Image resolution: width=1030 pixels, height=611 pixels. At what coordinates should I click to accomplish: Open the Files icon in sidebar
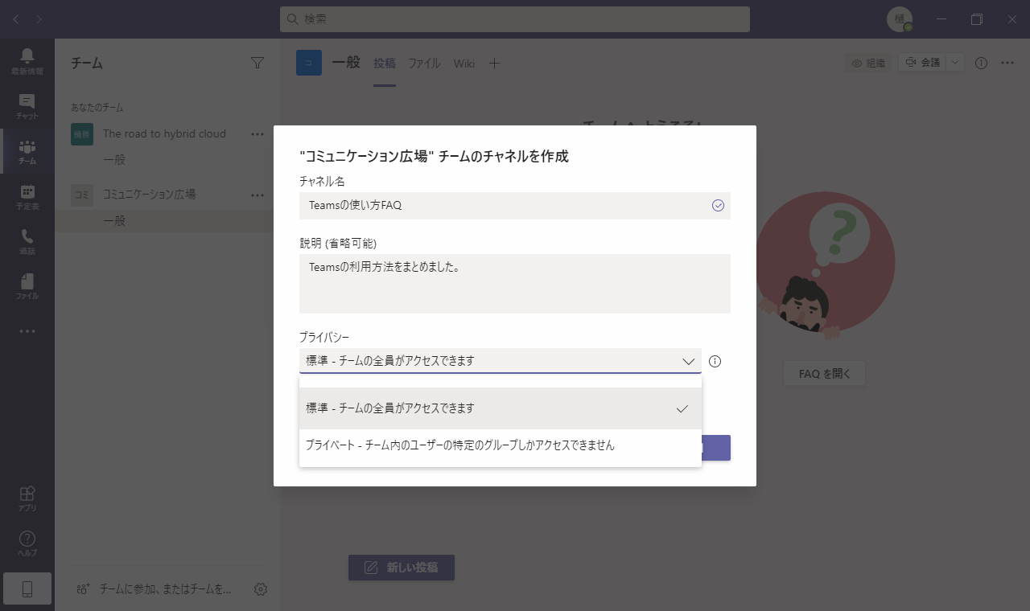click(27, 286)
